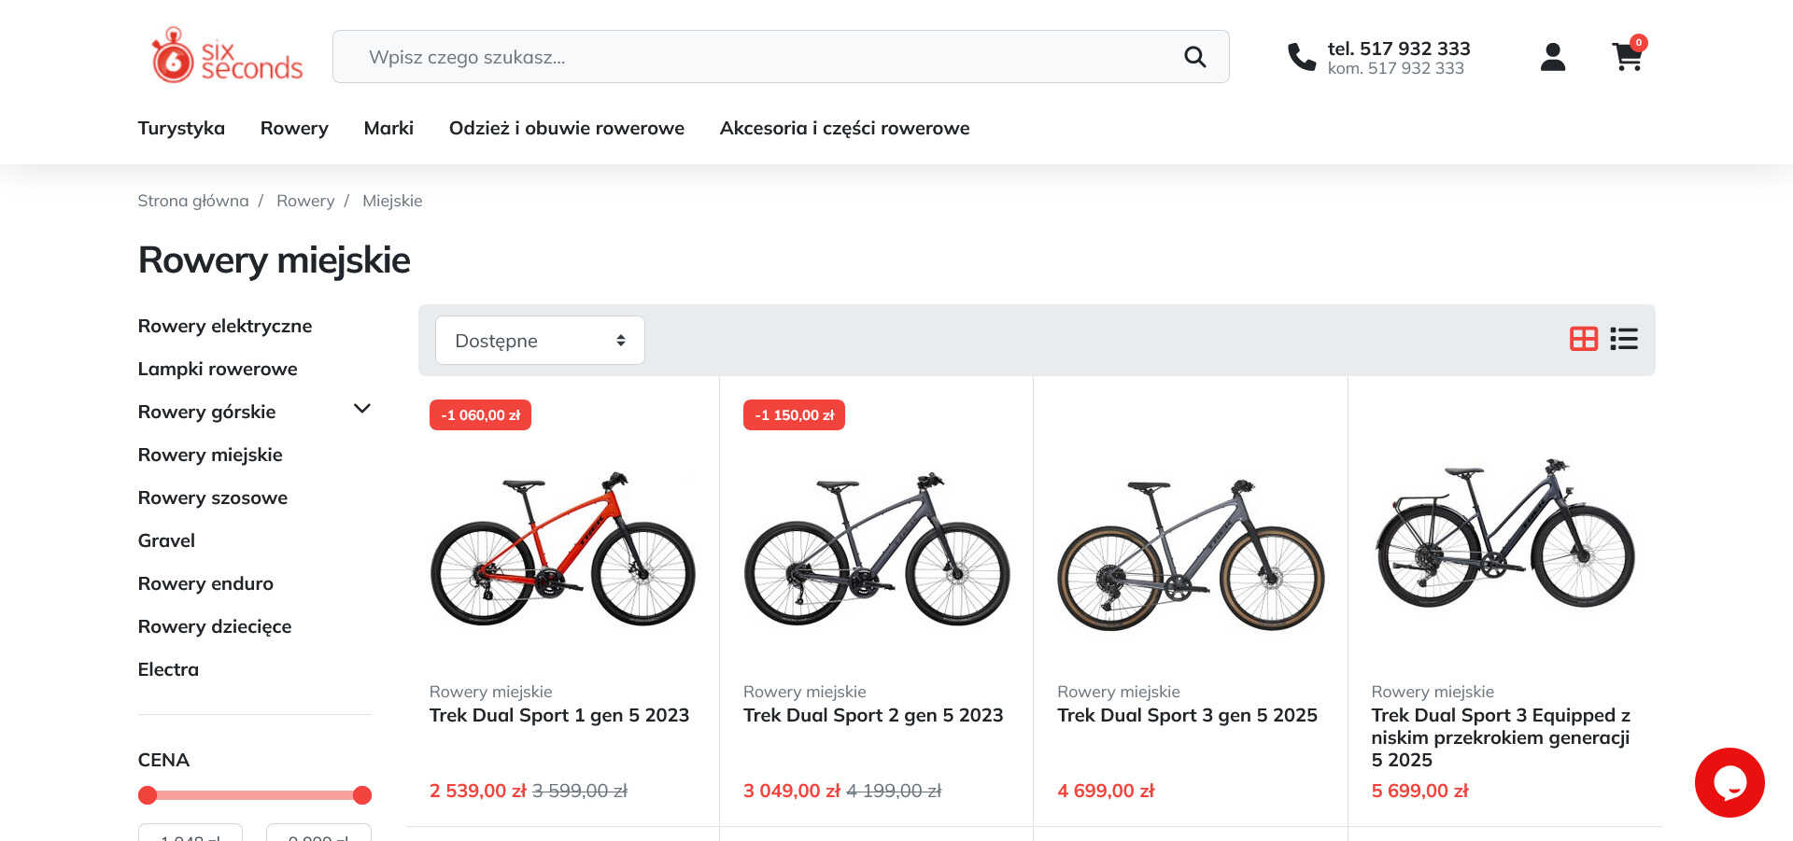Open Trek Dual Sport 3 gen 5 2025 title

1187,715
